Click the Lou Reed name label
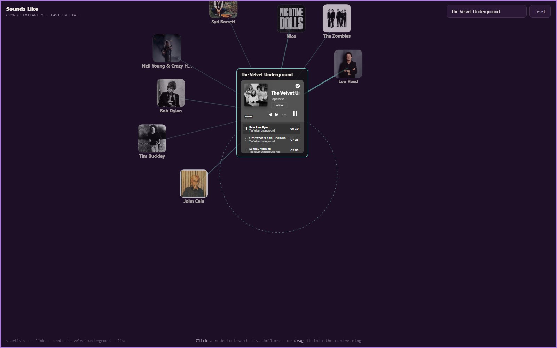Image resolution: width=557 pixels, height=348 pixels. click(x=348, y=81)
